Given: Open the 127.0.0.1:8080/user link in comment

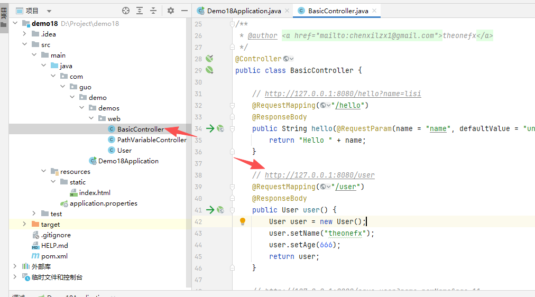Looking at the screenshot, I should click(319, 175).
